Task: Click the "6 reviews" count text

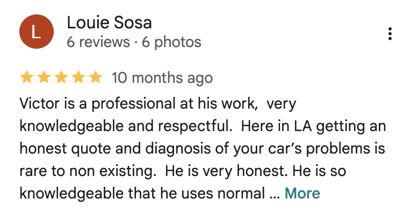Action: click(98, 42)
